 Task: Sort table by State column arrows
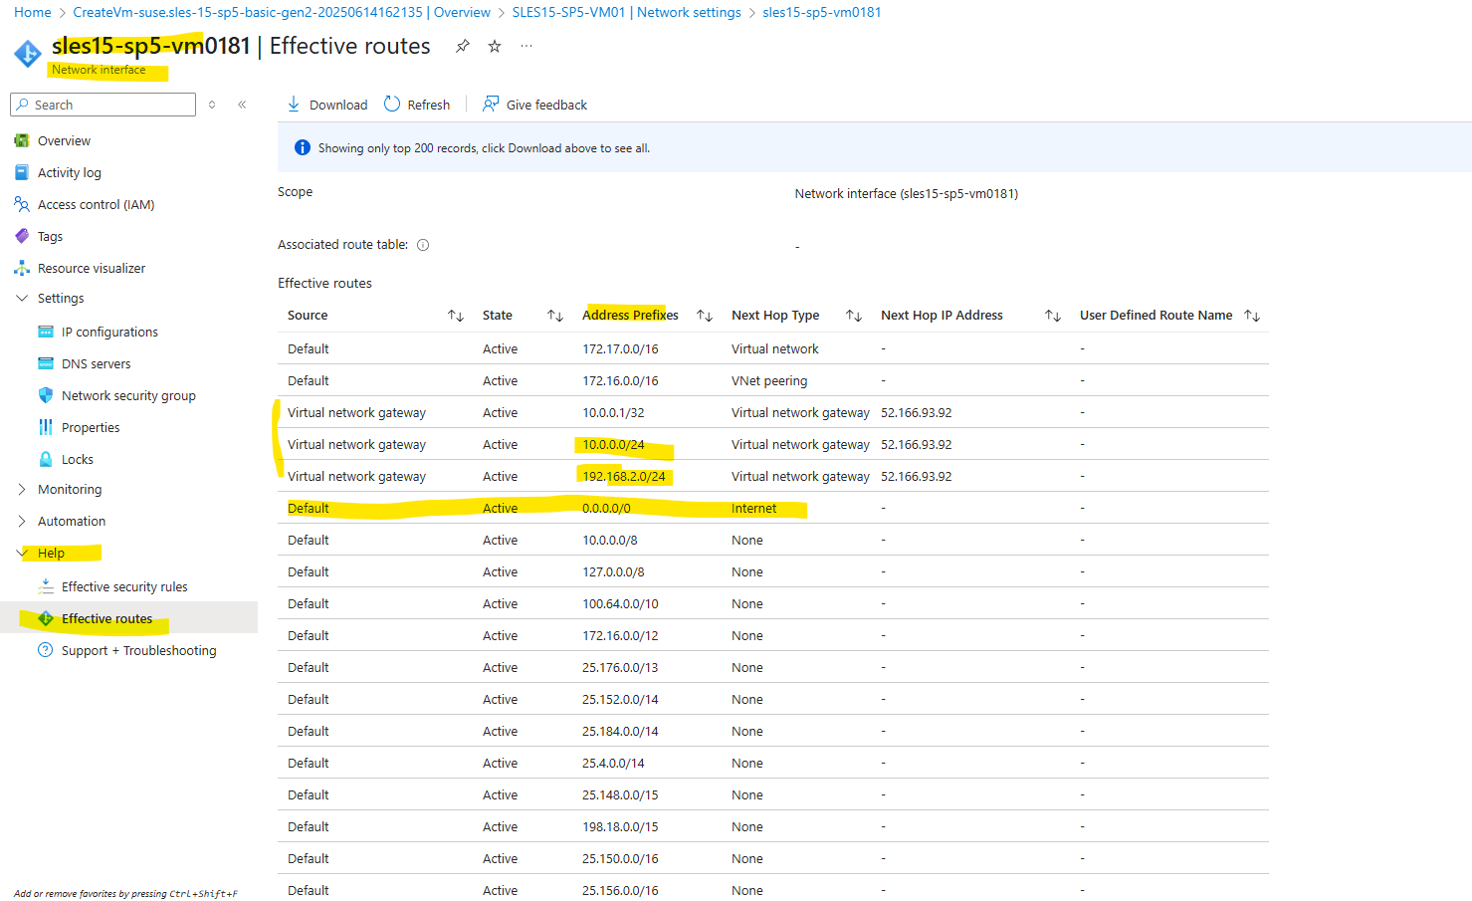click(555, 316)
